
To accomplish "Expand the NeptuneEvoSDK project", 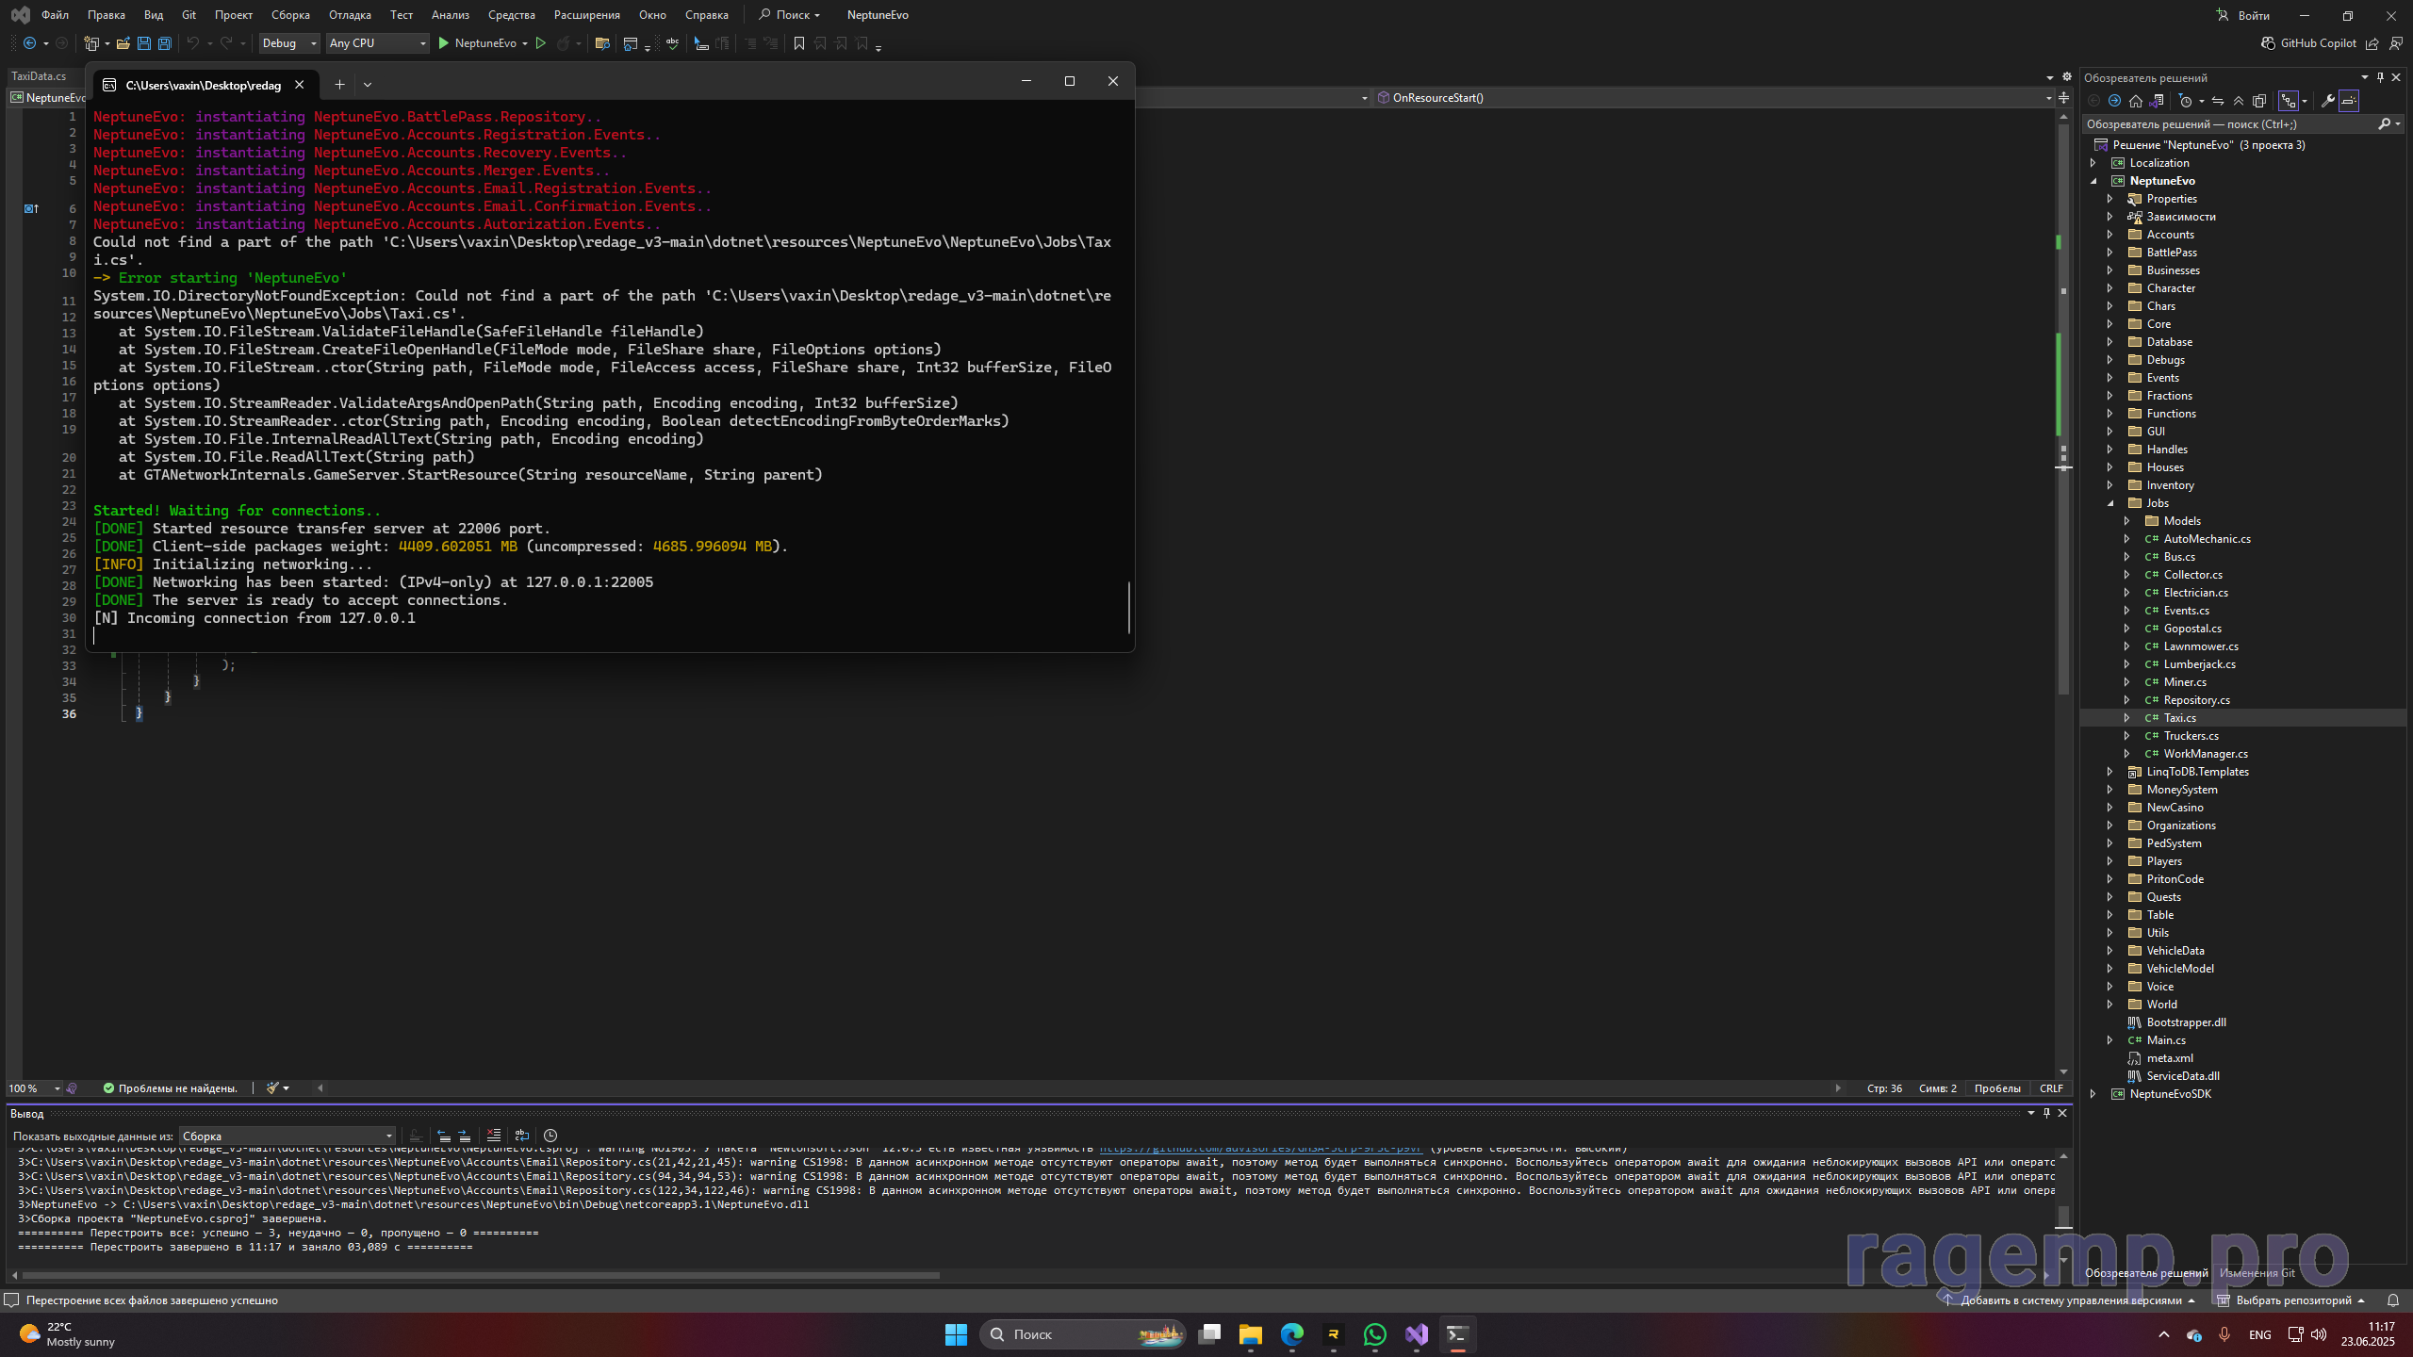I will coord(2093,1094).
